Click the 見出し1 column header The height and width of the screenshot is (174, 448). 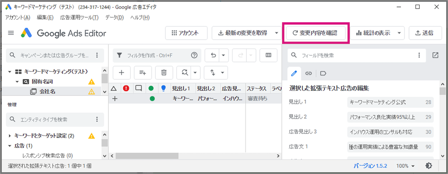point(183,88)
